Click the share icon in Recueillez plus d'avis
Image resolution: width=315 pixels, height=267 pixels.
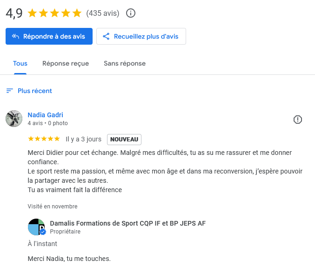(106, 36)
